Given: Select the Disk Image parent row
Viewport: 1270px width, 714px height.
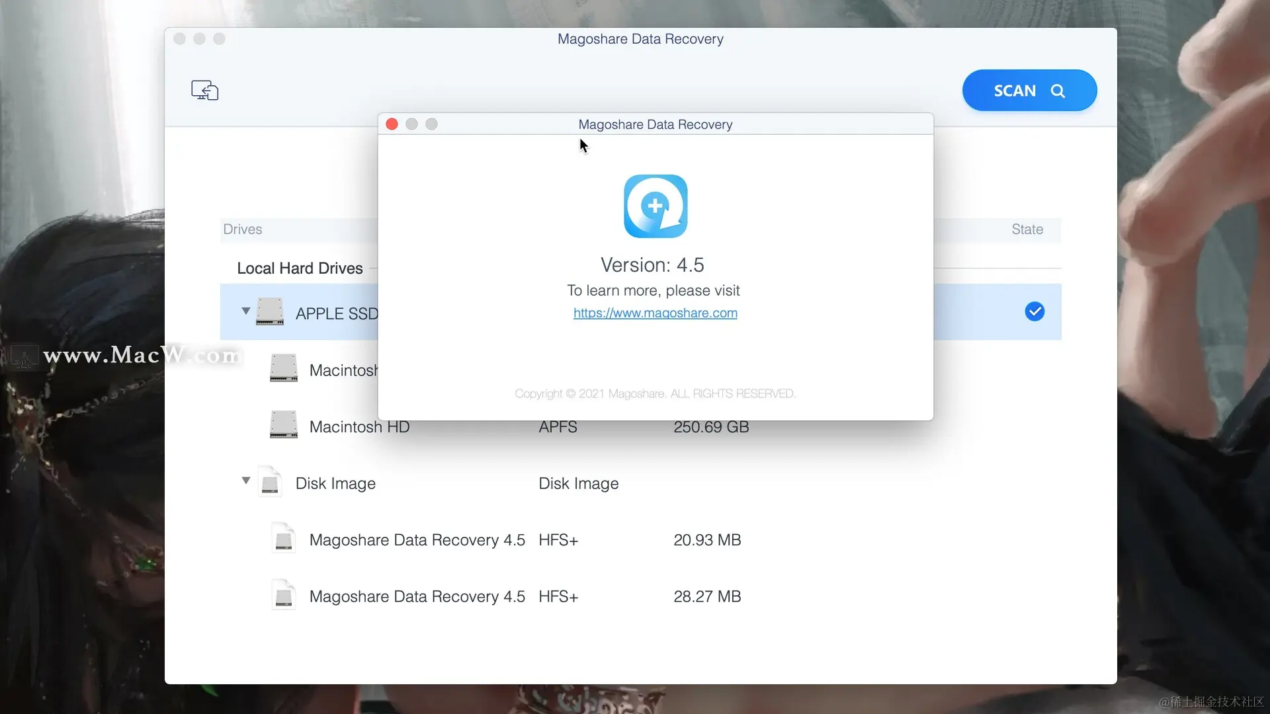Looking at the screenshot, I should coord(640,483).
